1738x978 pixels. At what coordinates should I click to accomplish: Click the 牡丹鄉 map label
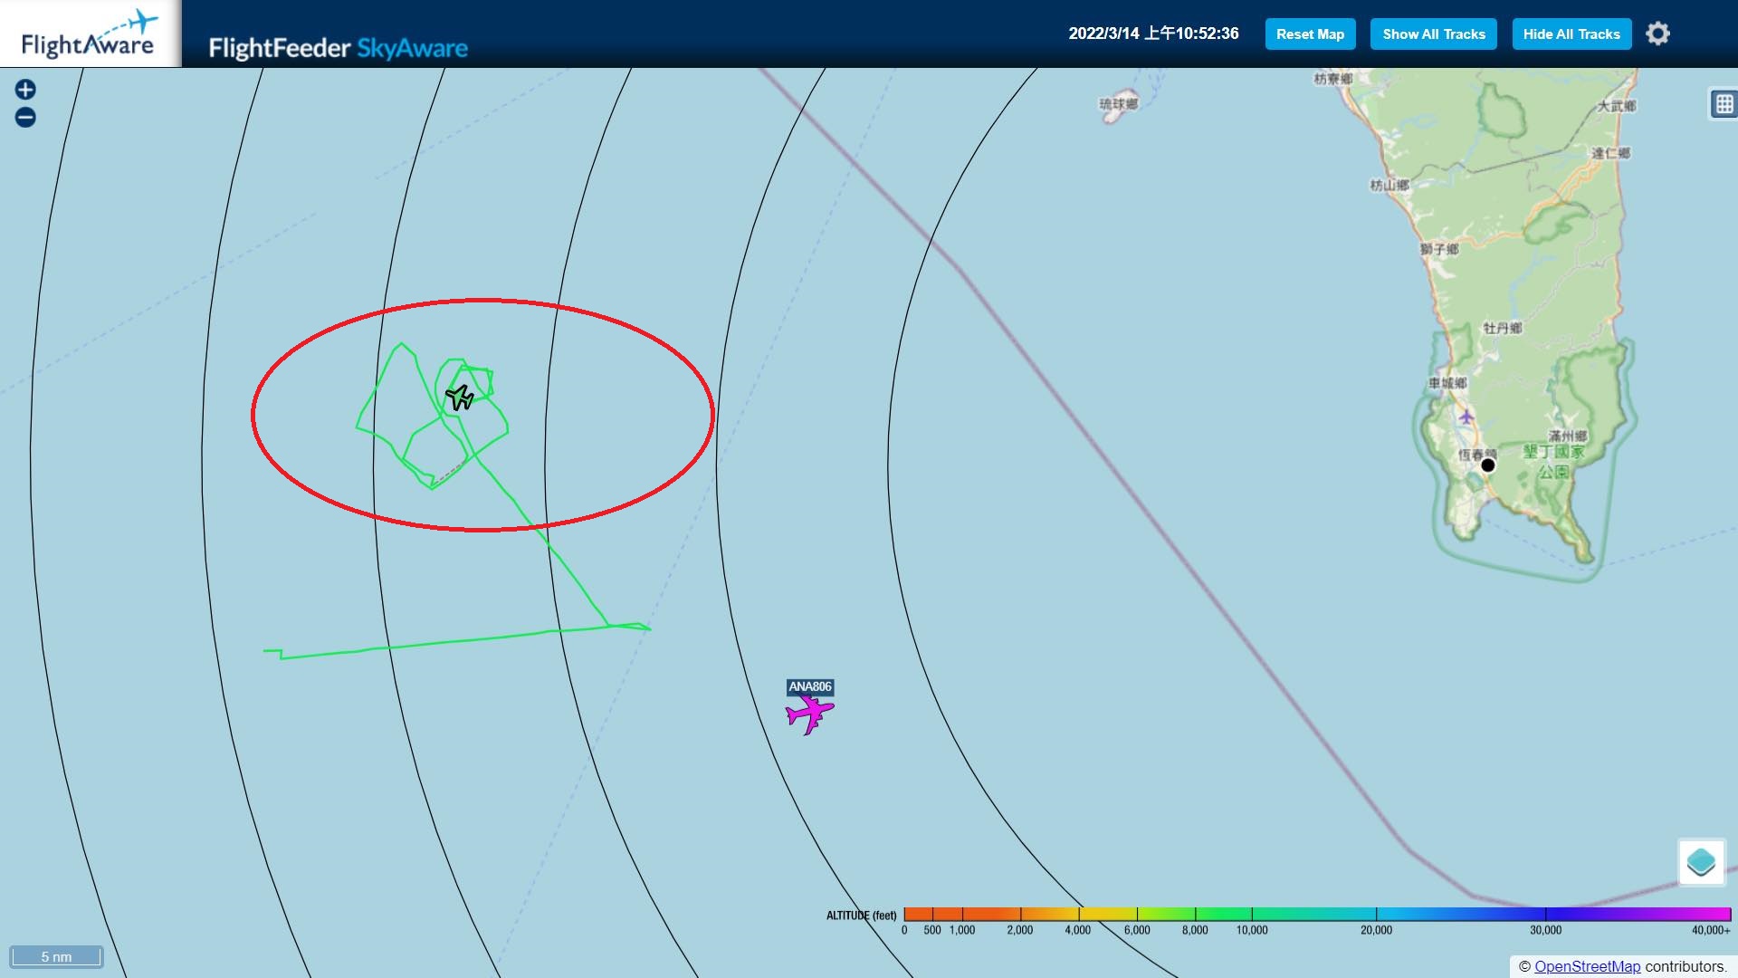(x=1502, y=328)
